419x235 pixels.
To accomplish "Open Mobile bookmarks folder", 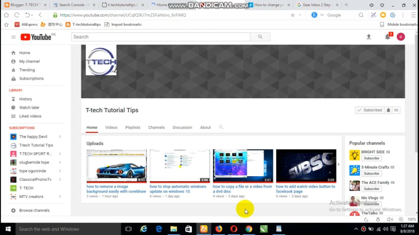I will tap(398, 24).
